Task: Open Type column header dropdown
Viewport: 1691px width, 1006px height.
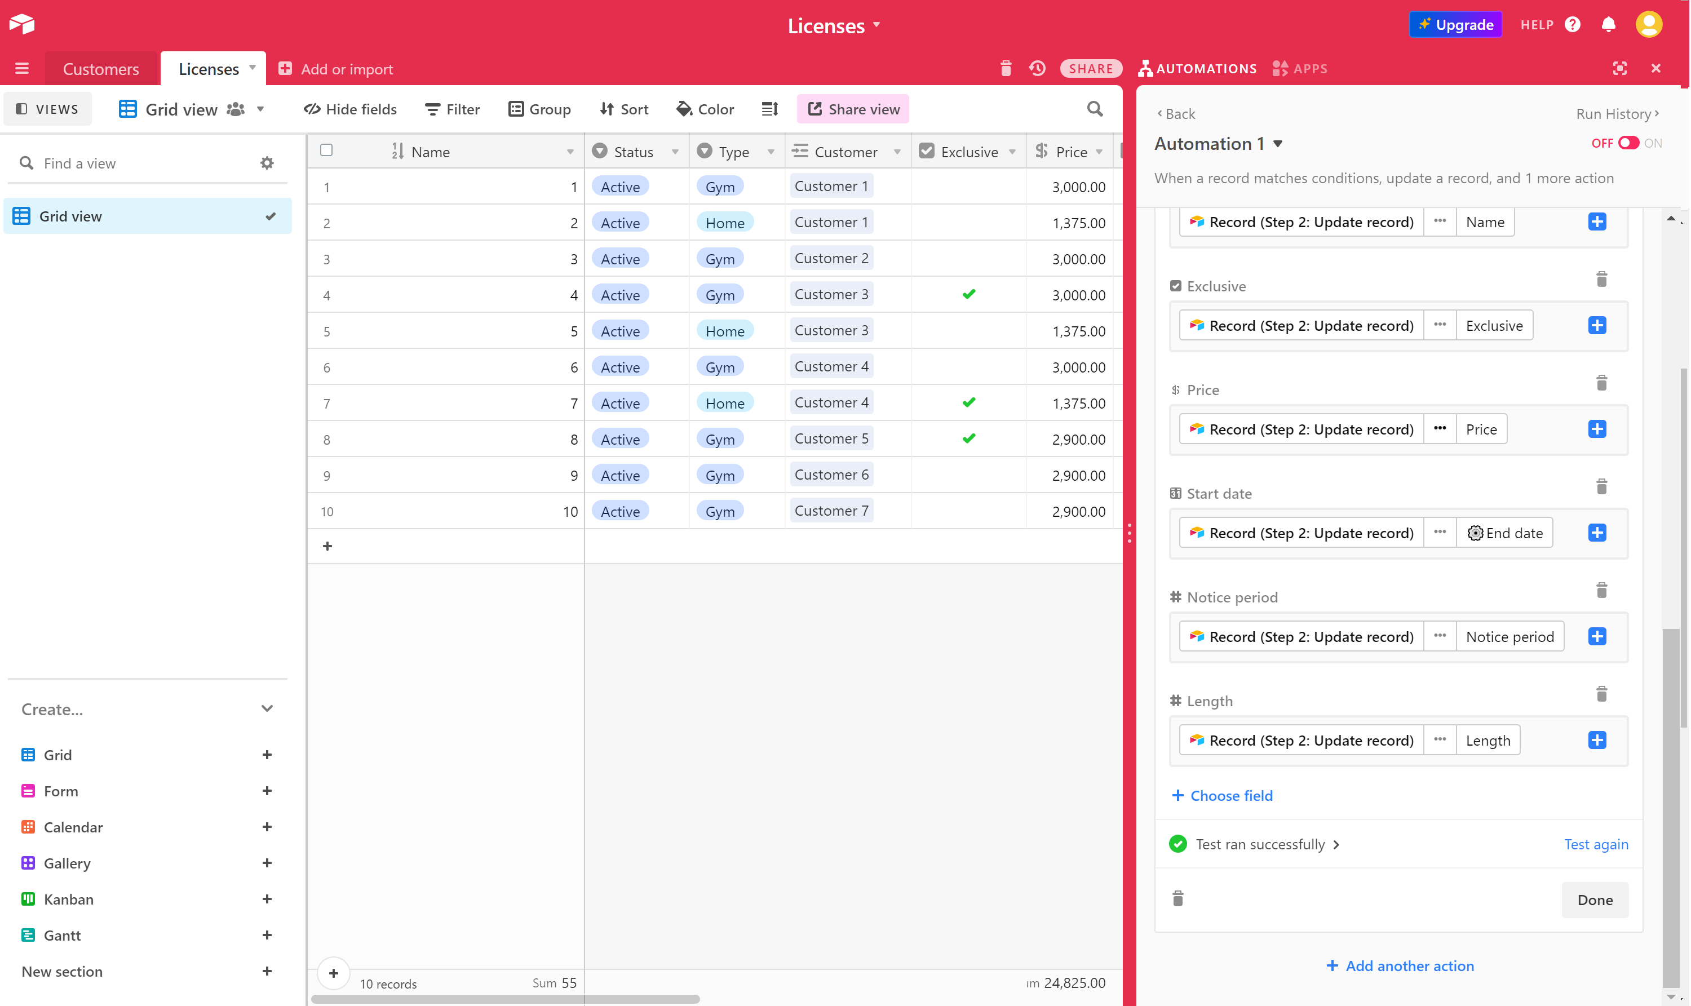Action: pyautogui.click(x=771, y=152)
